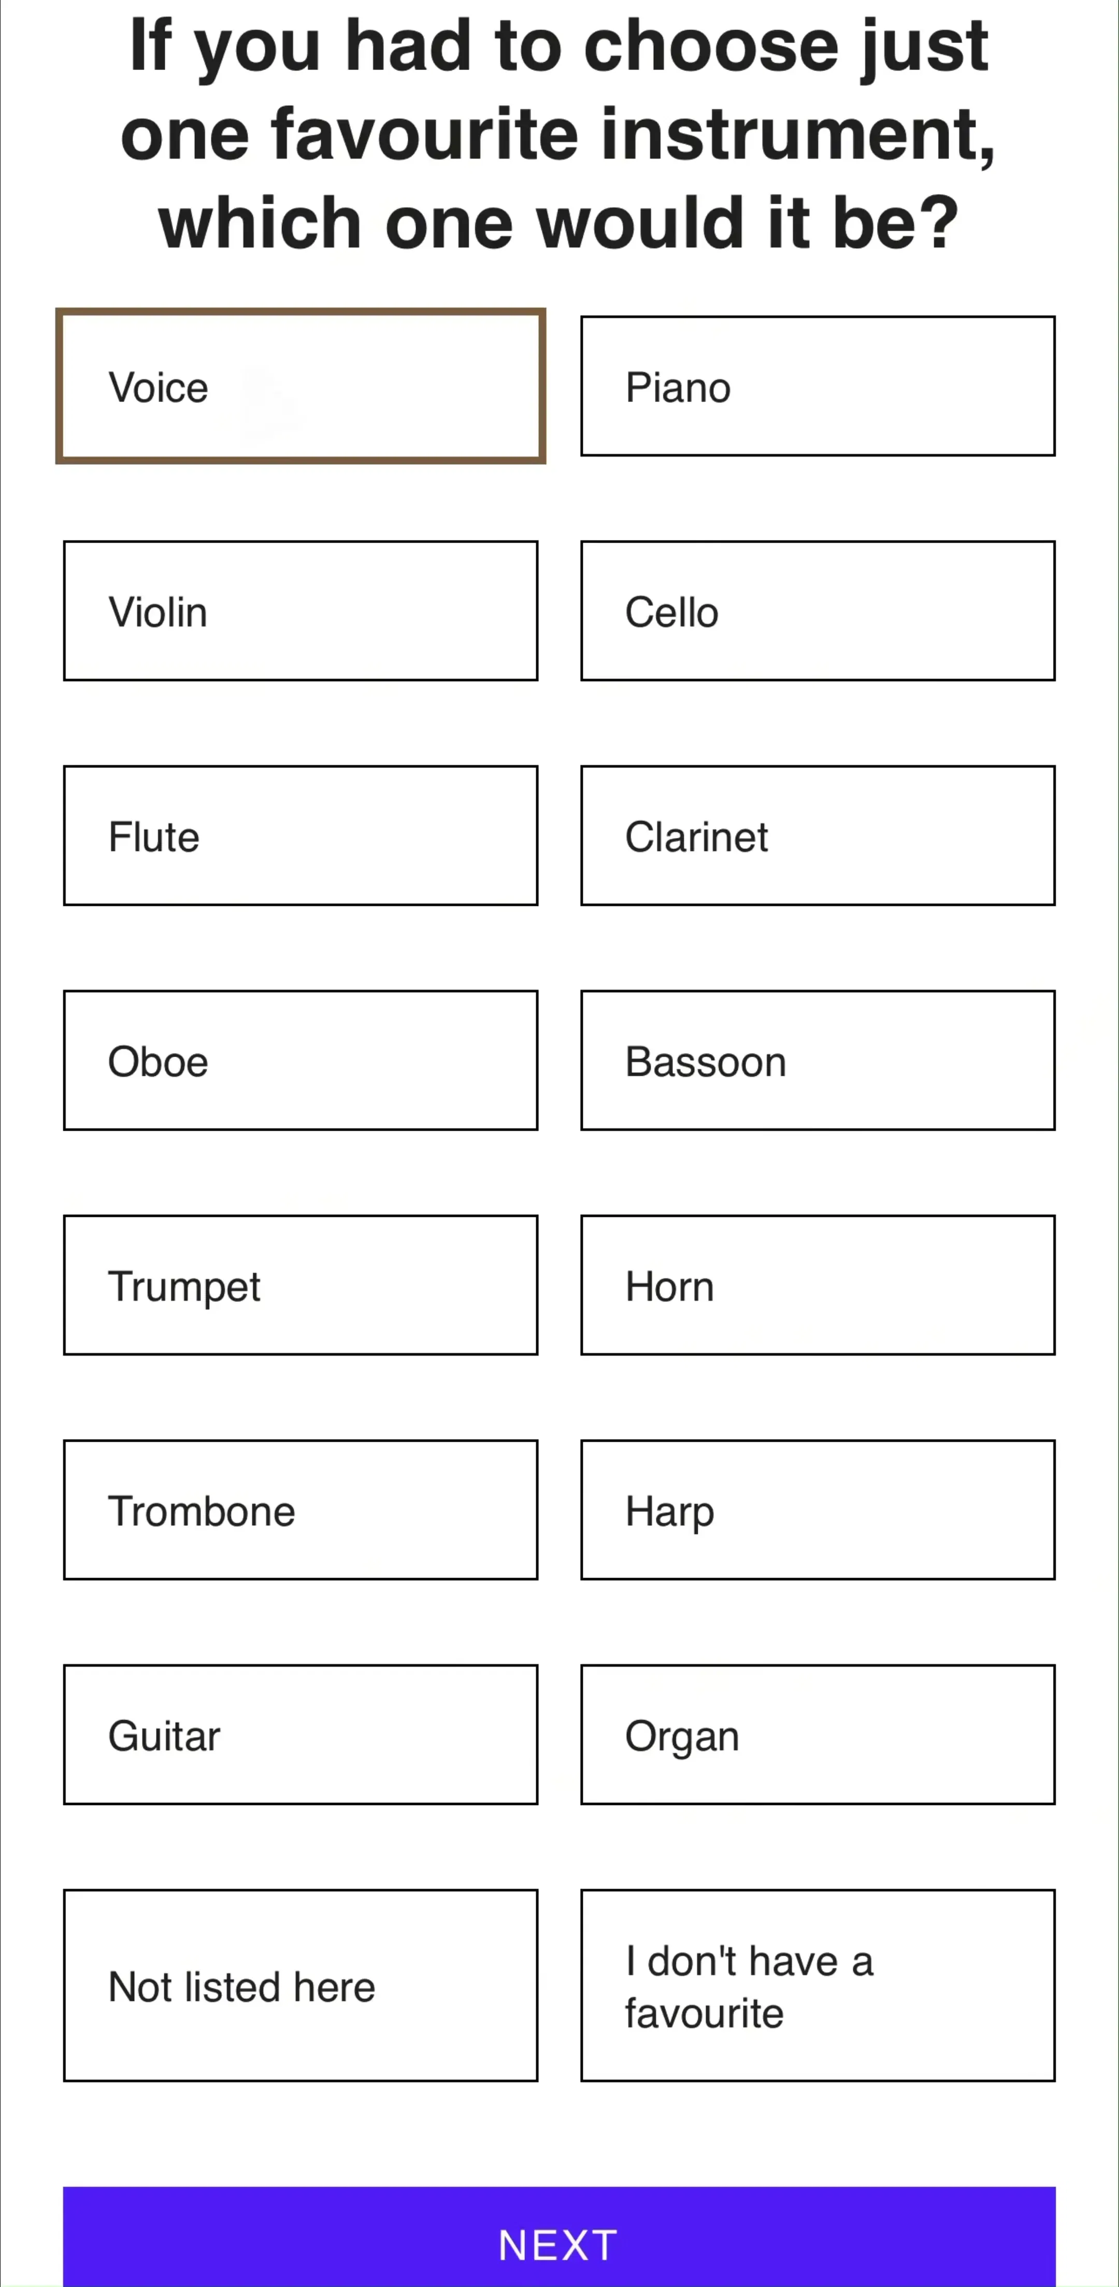This screenshot has height=2287, width=1119.
Task: Pick Violin from the instrument list
Action: (x=300, y=611)
